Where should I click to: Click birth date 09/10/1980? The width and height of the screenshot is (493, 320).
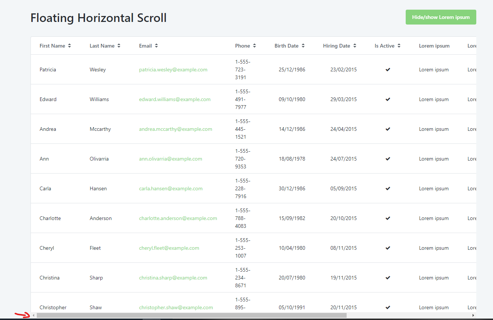[x=292, y=99]
